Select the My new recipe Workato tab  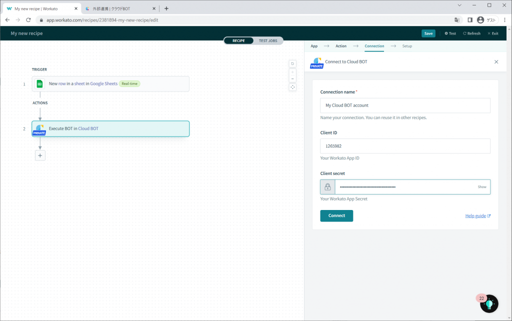[x=42, y=8]
